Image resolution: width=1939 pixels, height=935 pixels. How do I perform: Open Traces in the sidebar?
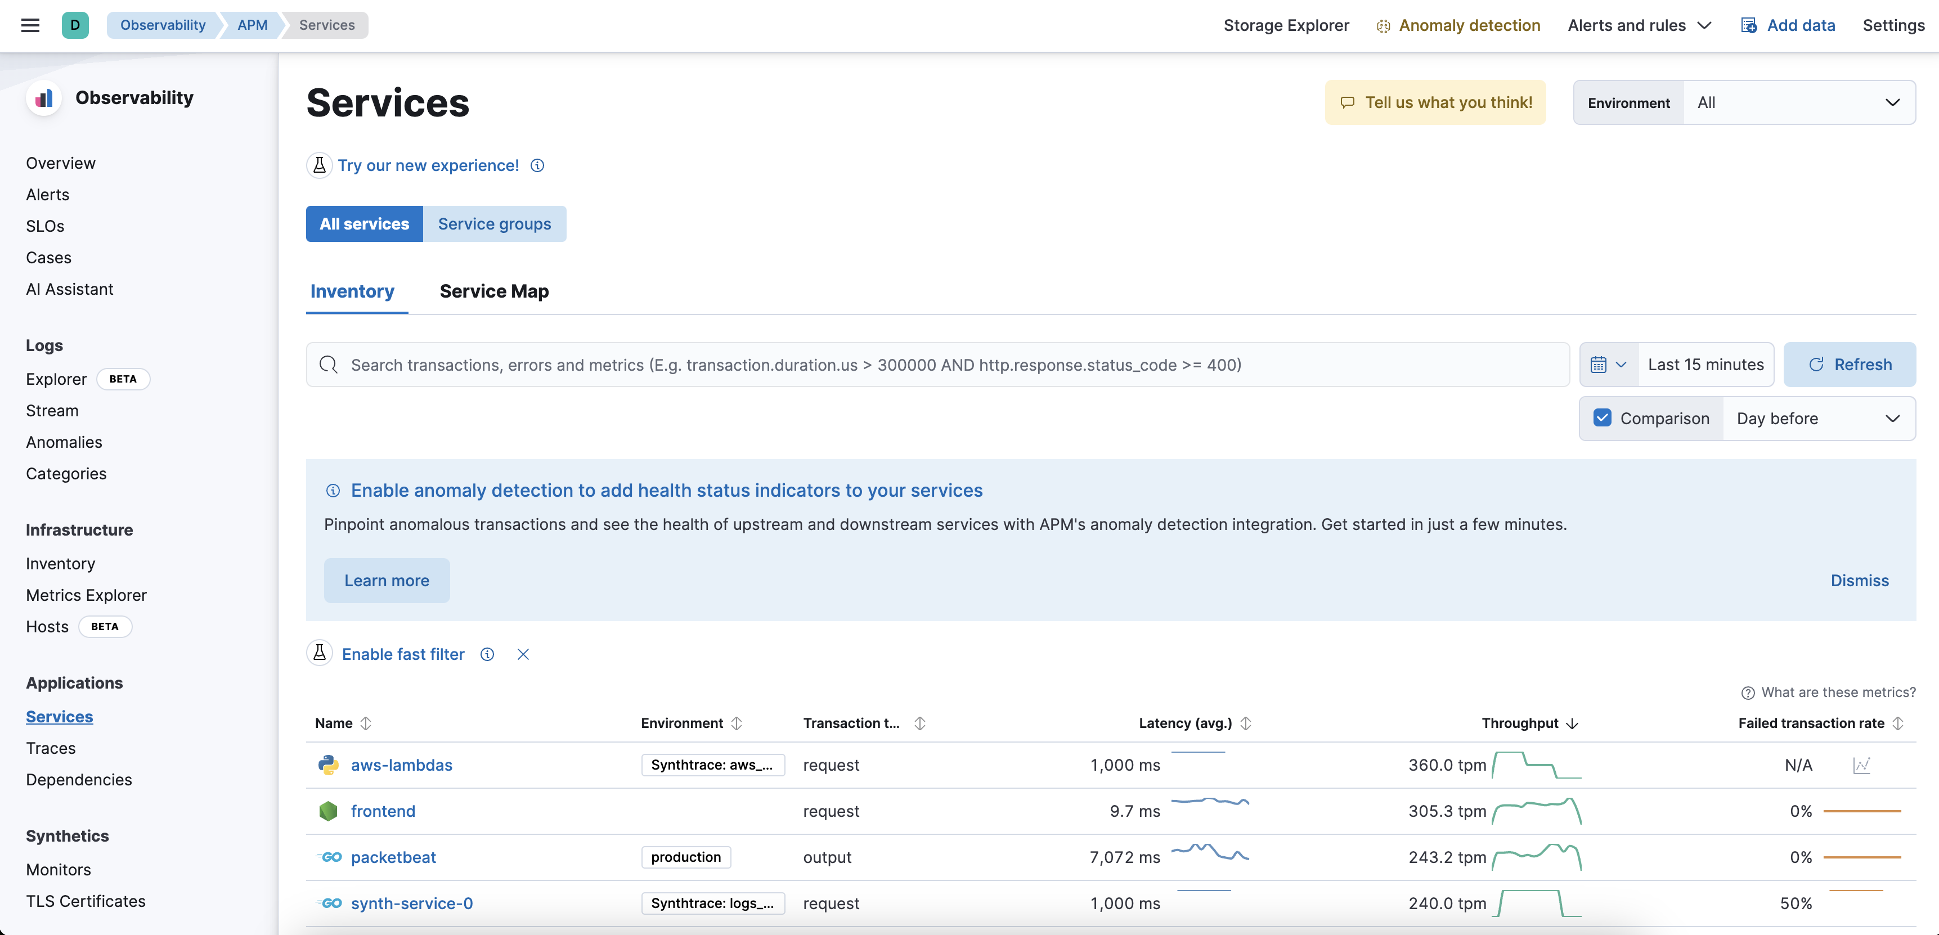pyautogui.click(x=51, y=748)
